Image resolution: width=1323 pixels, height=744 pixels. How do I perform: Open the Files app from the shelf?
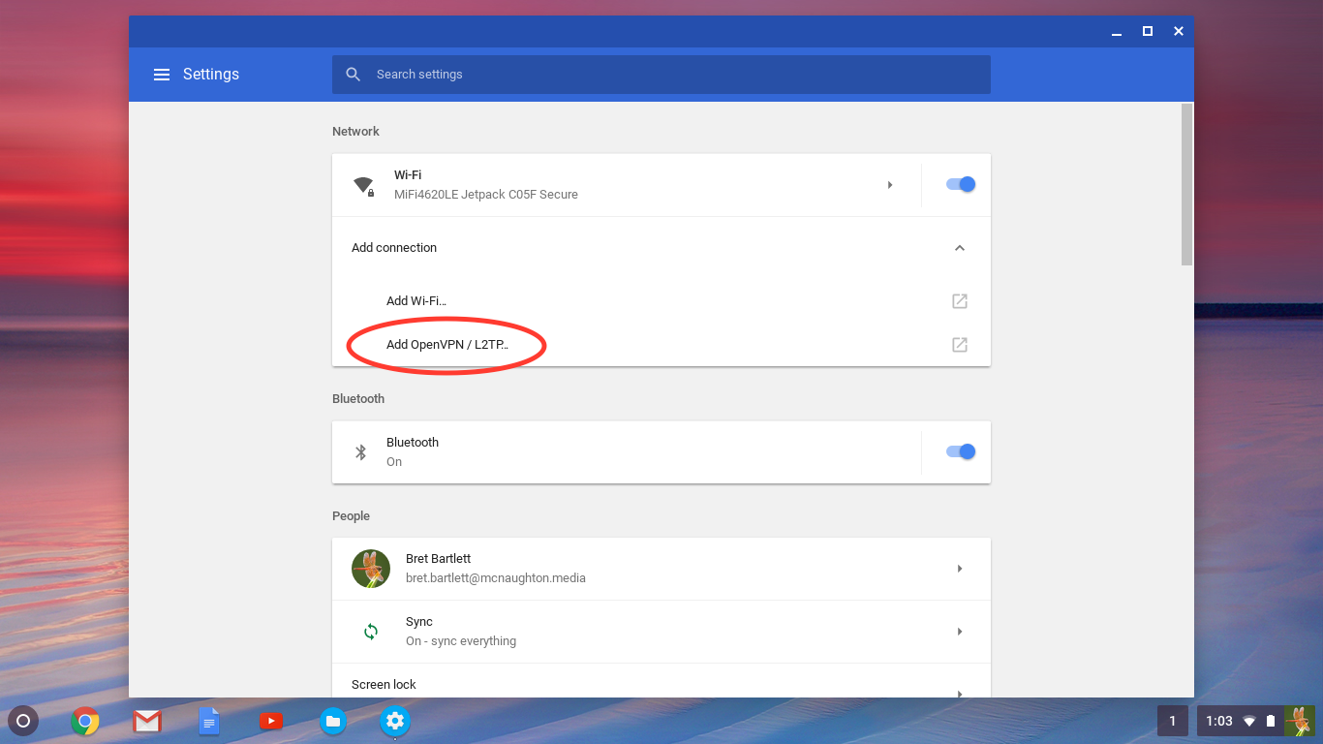tap(333, 721)
